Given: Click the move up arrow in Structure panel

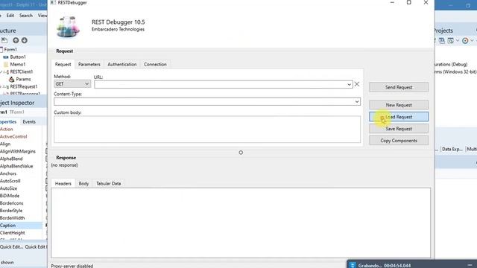Looking at the screenshot, I should click(x=16, y=40).
